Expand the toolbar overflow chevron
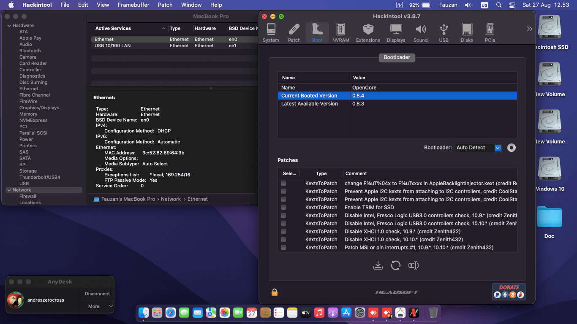Viewport: 577px width, 324px height. click(529, 29)
